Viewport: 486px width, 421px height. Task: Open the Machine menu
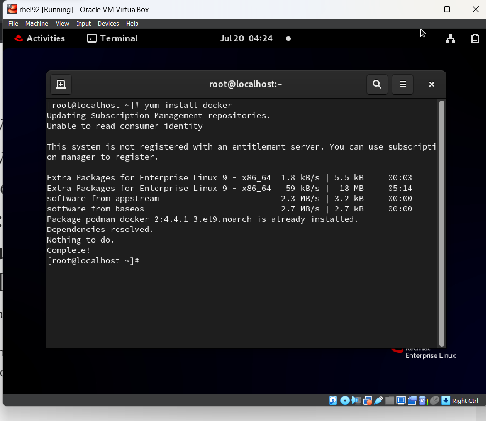pyautogui.click(x=37, y=23)
